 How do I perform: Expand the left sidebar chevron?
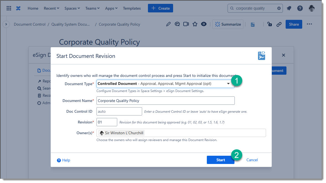coord(6,24)
